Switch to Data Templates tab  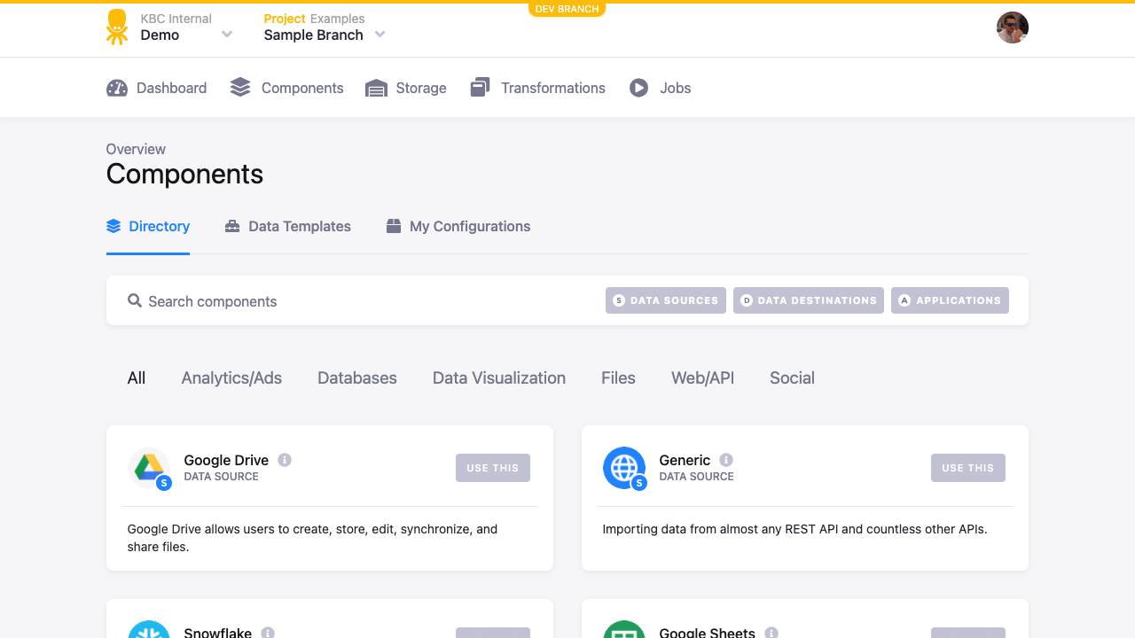[x=288, y=227]
